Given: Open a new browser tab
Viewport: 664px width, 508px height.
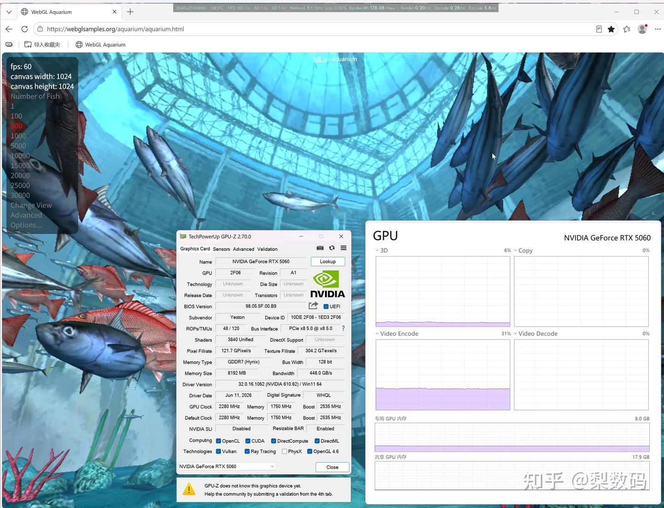Looking at the screenshot, I should 130,12.
